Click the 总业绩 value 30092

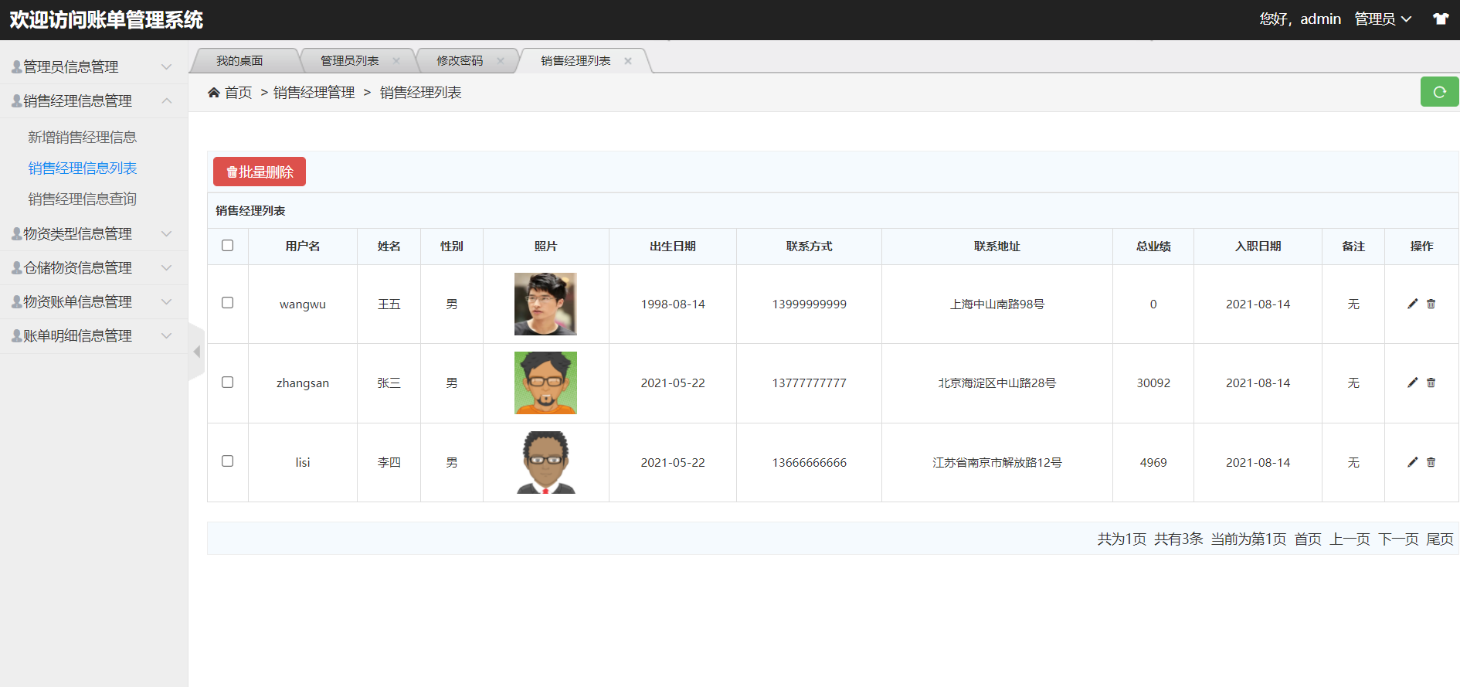(1153, 383)
